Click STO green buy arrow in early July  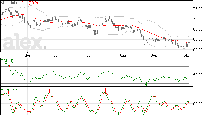click(97, 113)
